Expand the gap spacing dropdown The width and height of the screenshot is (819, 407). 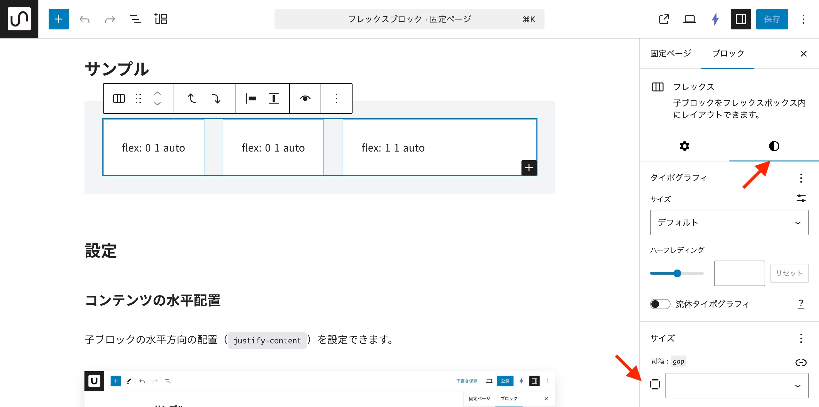[x=736, y=386]
